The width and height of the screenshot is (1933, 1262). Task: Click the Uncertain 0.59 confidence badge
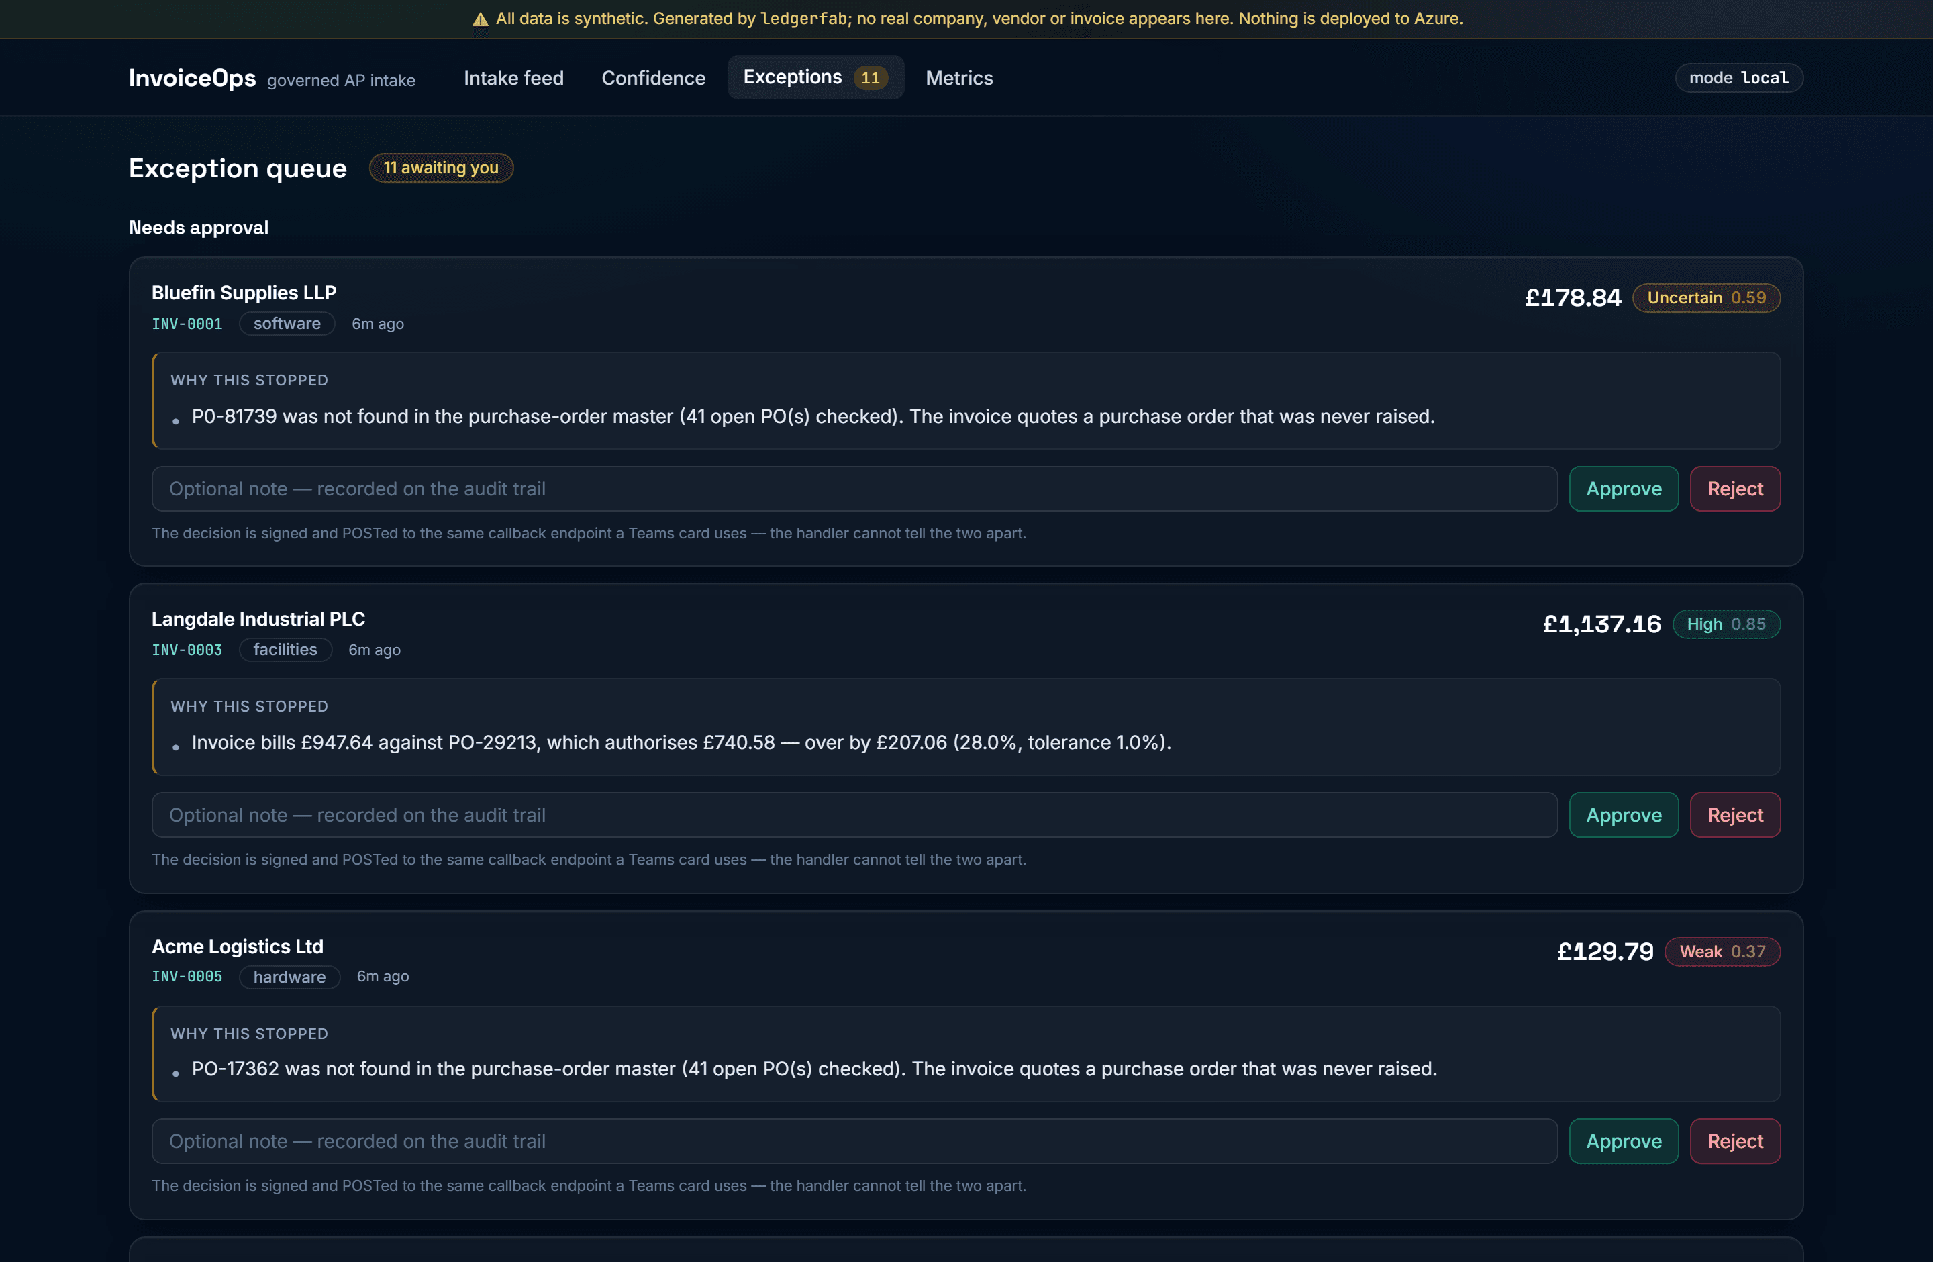pos(1706,298)
